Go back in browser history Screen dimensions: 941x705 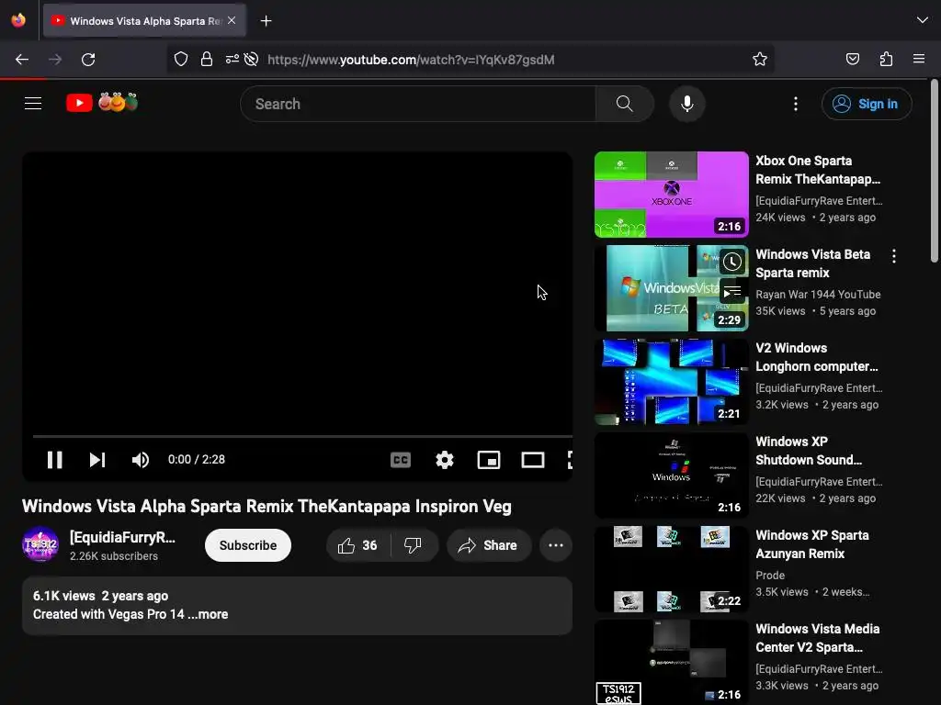(22, 60)
